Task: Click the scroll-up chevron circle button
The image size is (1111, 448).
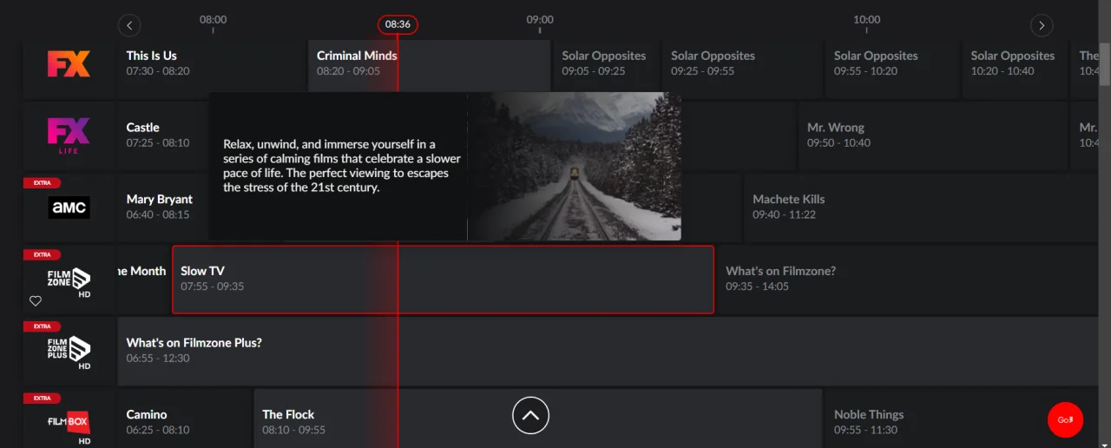Action: 531,415
